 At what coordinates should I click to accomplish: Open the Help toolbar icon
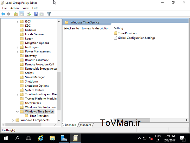click(36, 14)
